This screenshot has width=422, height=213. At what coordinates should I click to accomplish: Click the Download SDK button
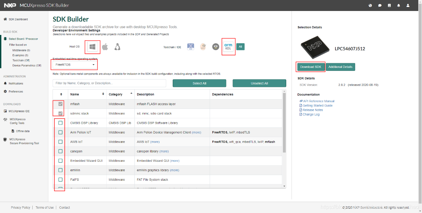(311, 67)
